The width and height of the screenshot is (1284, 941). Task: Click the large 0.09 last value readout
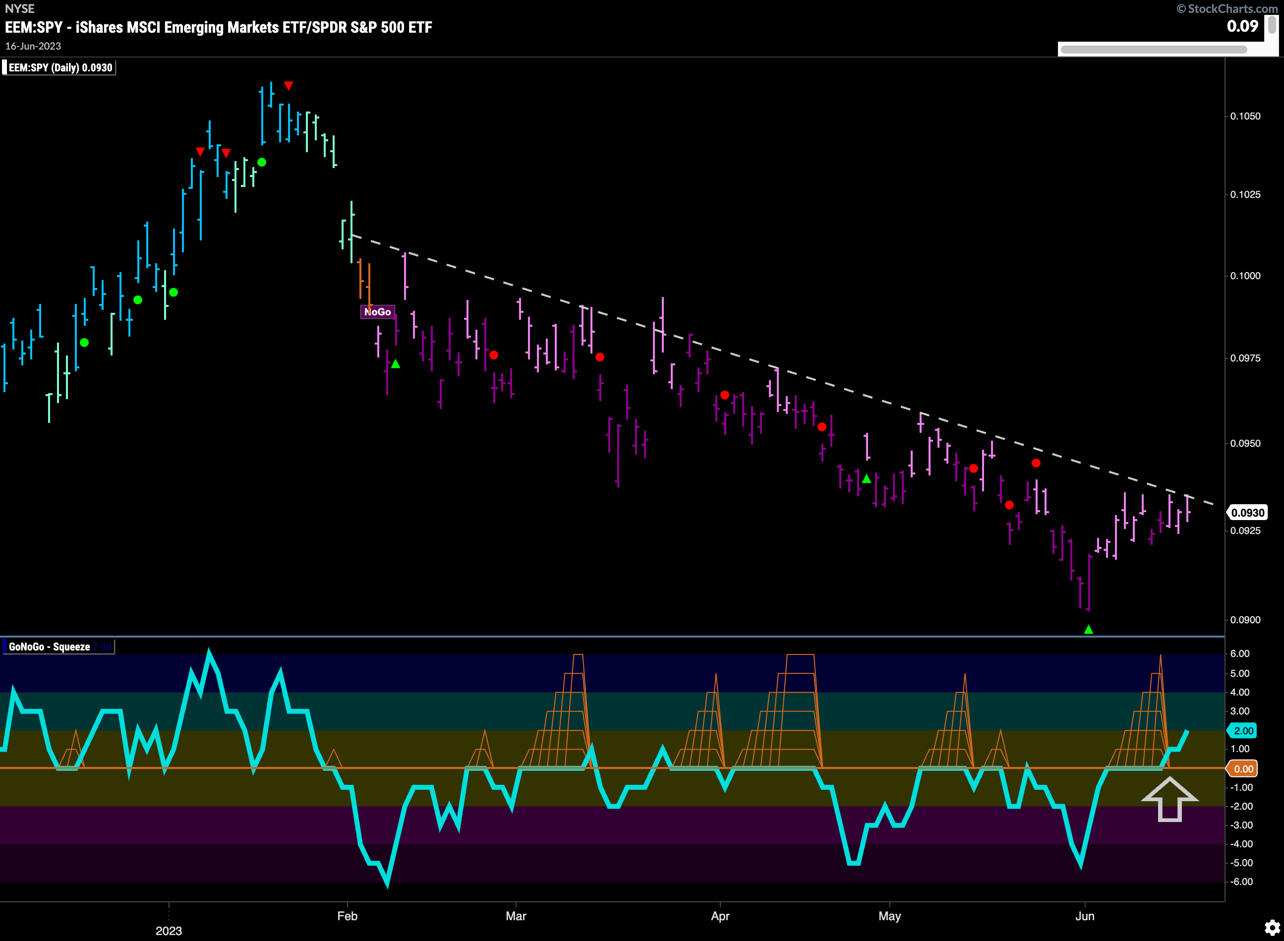tap(1242, 26)
